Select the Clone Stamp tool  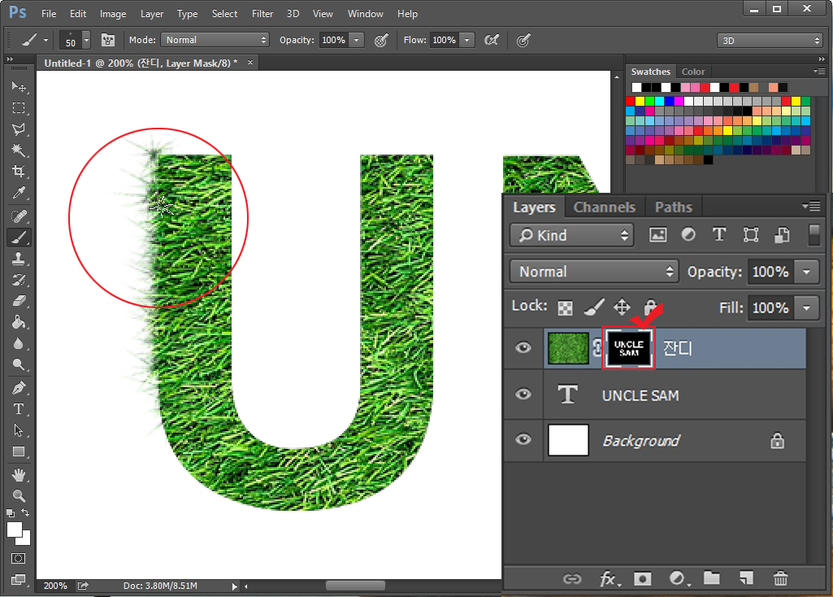tap(19, 259)
